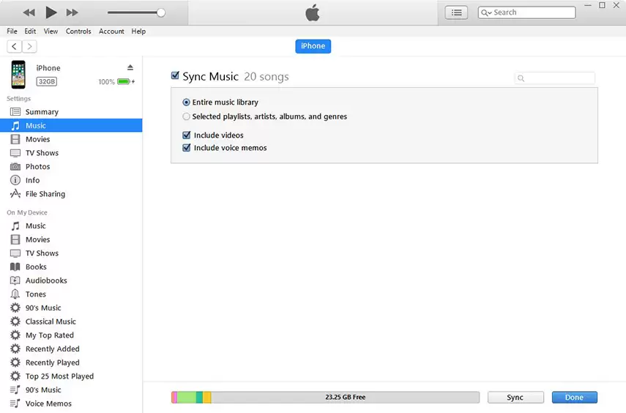The height and width of the screenshot is (413, 626).
Task: Click the File Sharing app icon
Action: 15,194
